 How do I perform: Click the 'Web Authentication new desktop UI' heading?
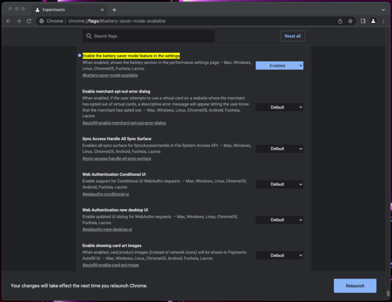pyautogui.click(x=115, y=210)
